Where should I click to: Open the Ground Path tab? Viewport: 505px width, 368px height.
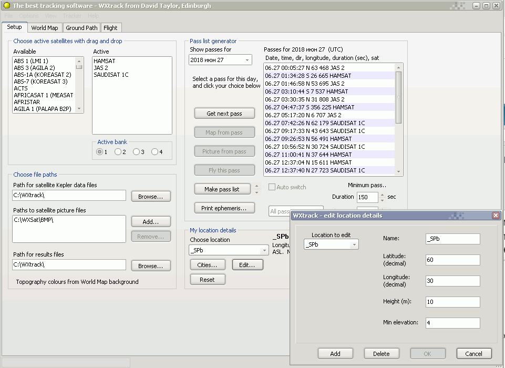pyautogui.click(x=81, y=28)
